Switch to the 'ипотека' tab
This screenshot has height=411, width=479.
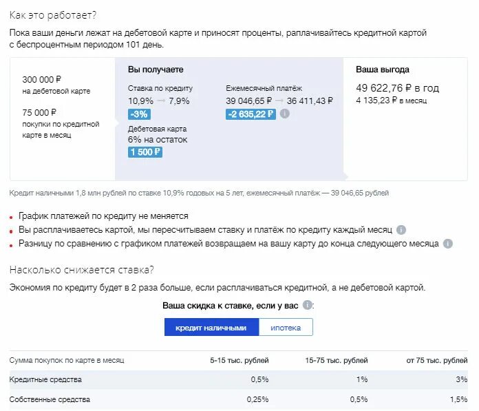286,327
